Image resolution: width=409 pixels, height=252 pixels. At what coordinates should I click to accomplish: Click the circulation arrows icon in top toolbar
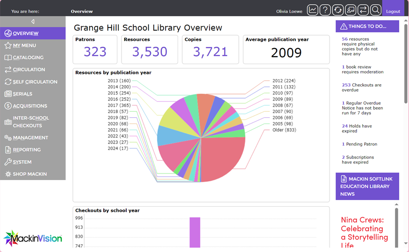363,10
